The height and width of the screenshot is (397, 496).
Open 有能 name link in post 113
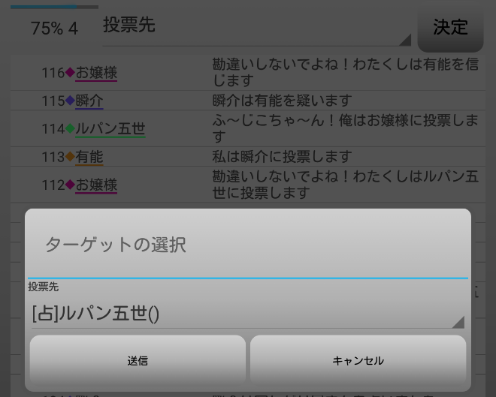coord(89,157)
